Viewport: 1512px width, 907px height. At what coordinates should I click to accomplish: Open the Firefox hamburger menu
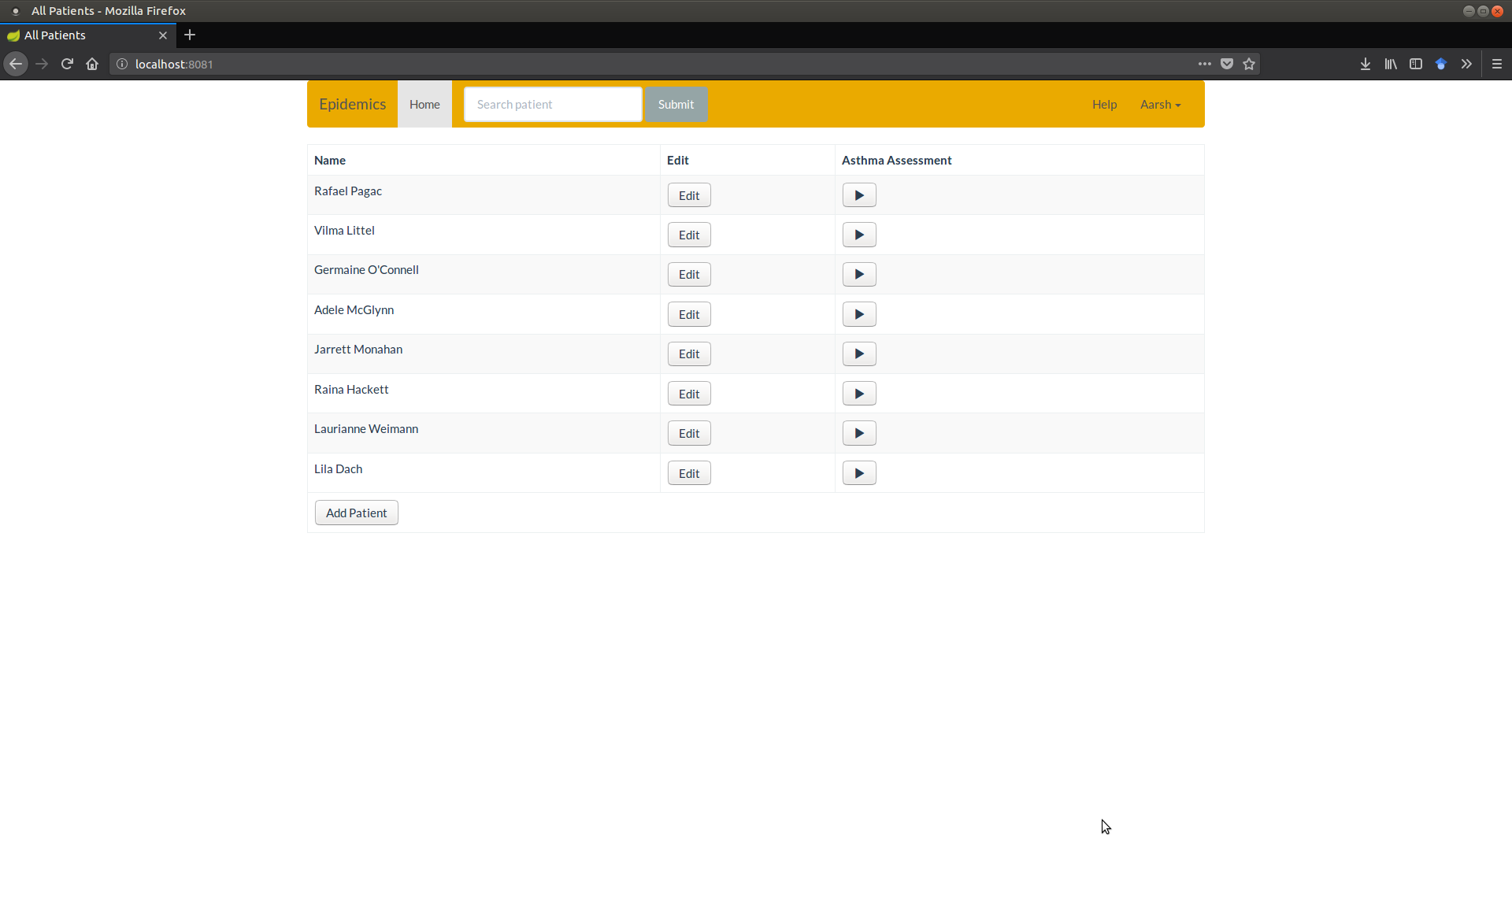coord(1497,64)
